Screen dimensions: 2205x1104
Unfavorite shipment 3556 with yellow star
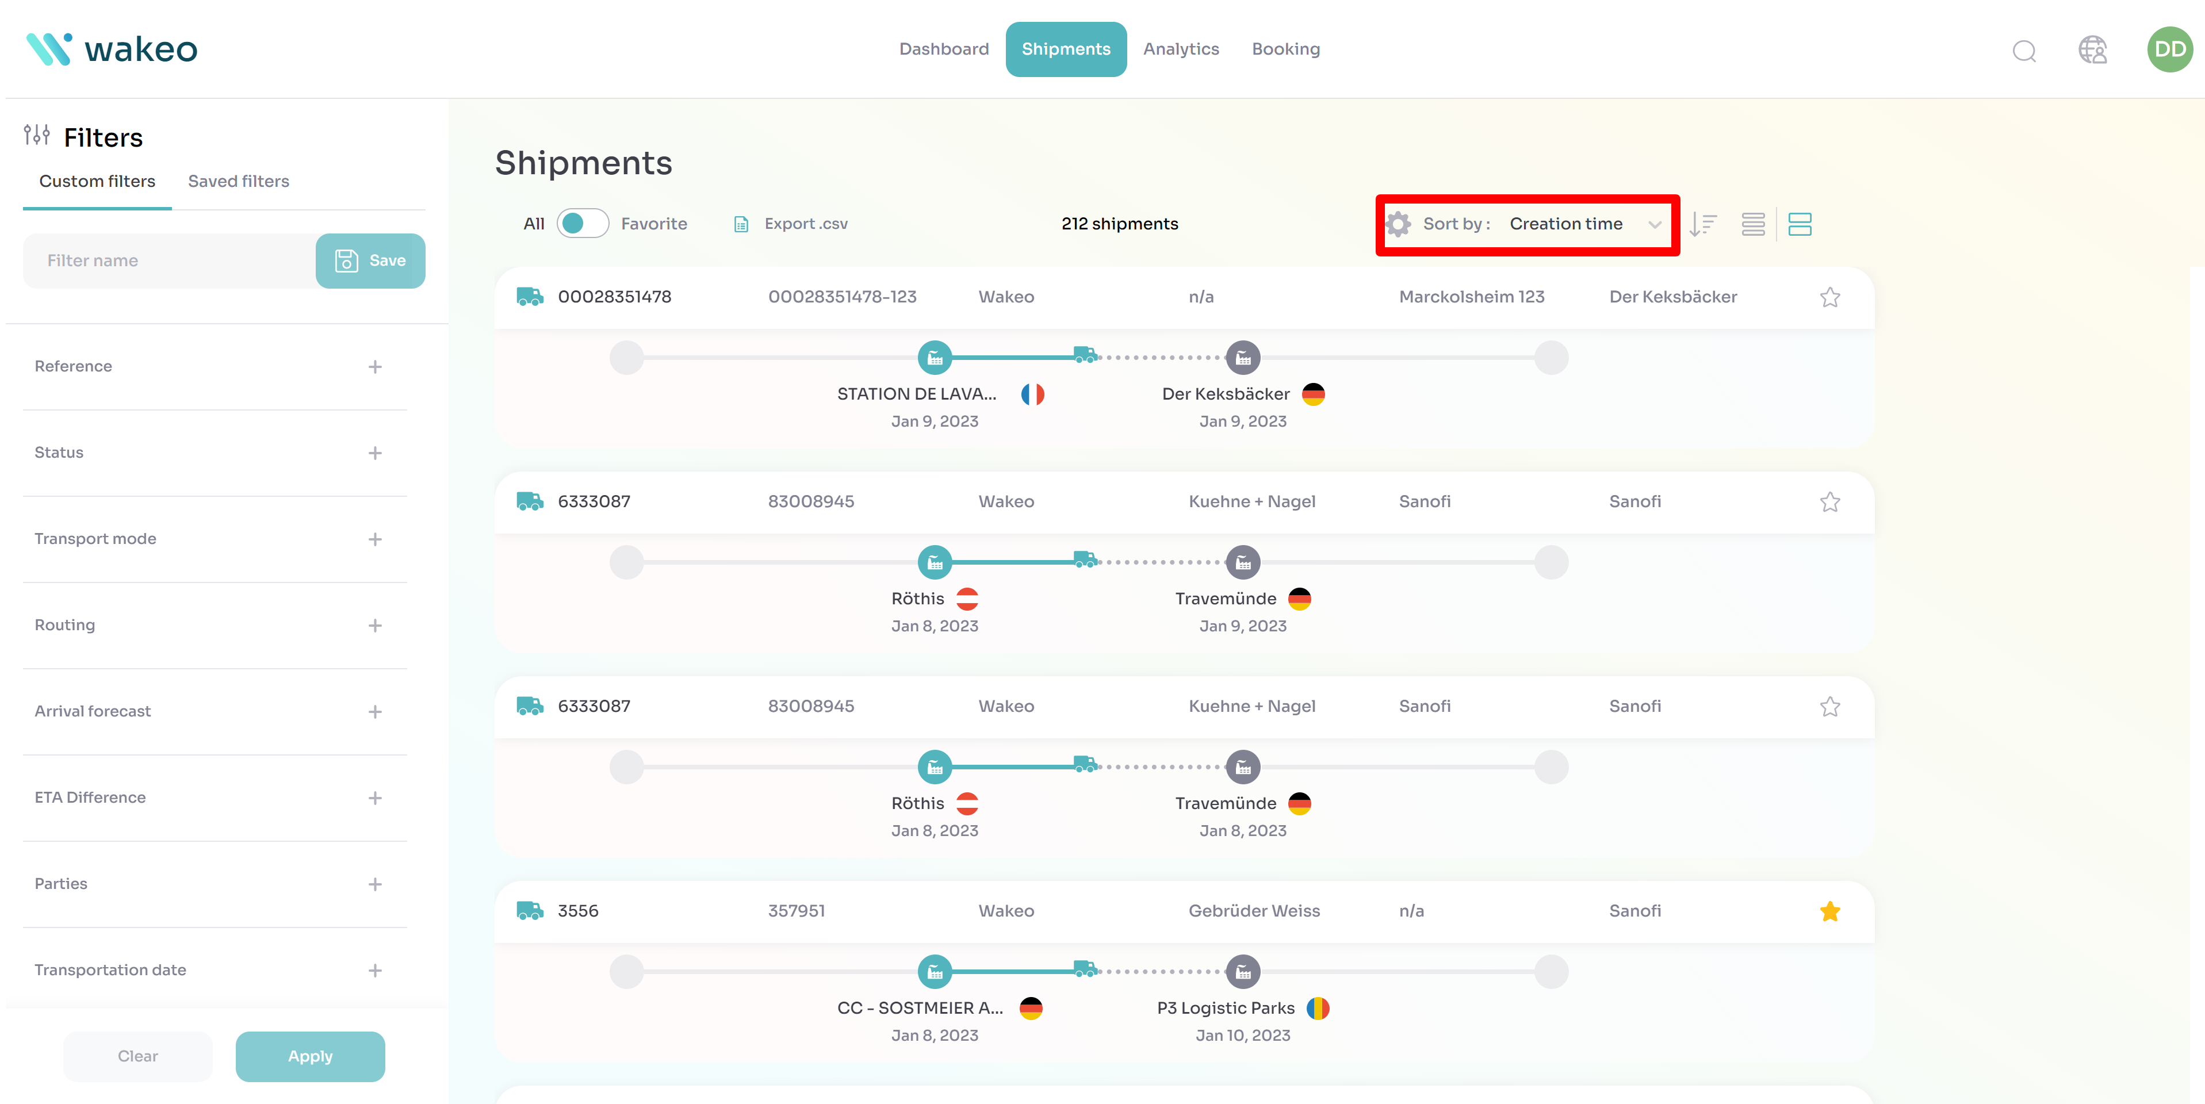tap(1829, 911)
